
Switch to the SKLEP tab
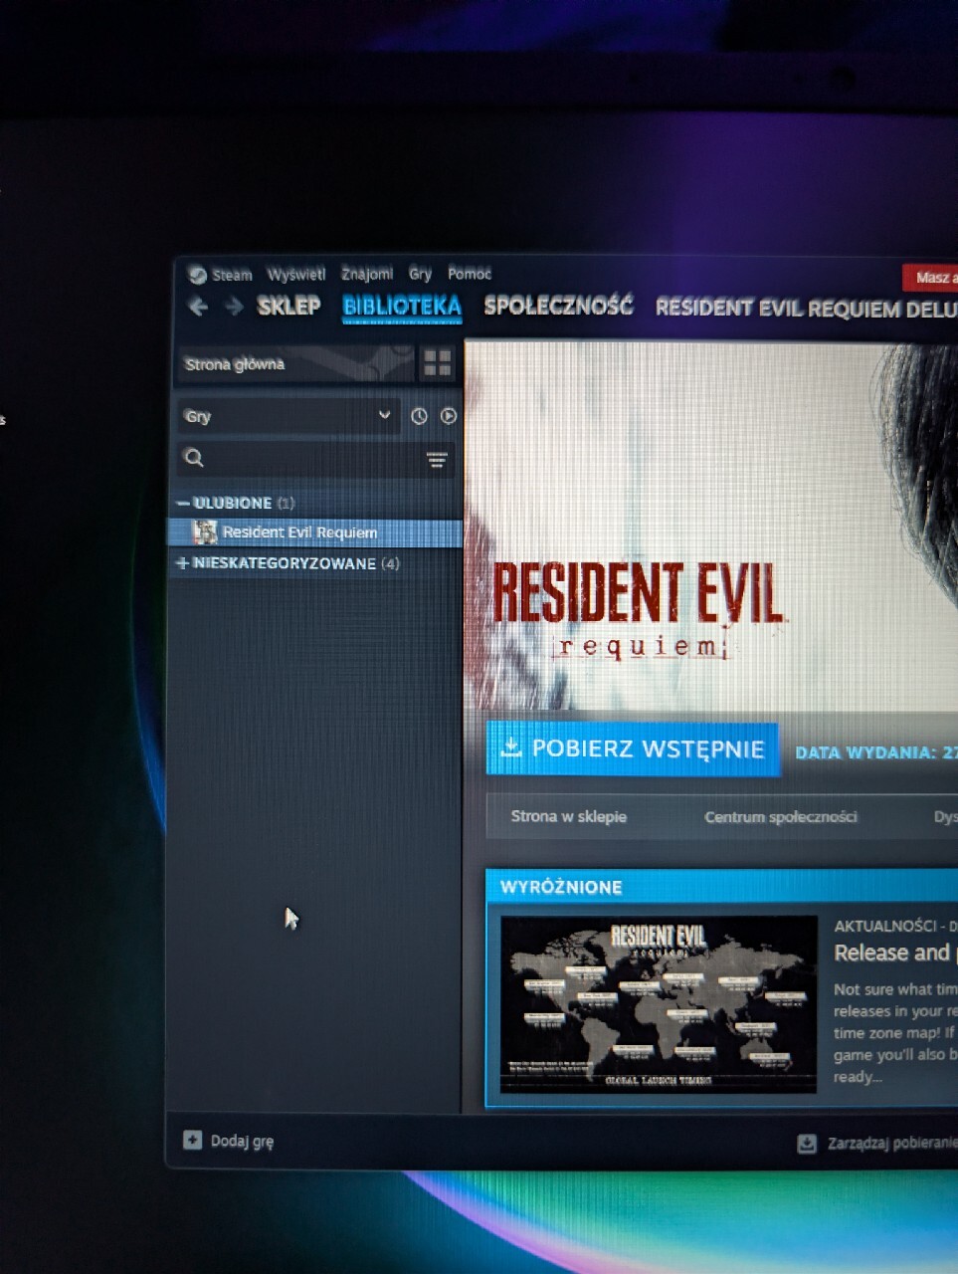coord(288,306)
